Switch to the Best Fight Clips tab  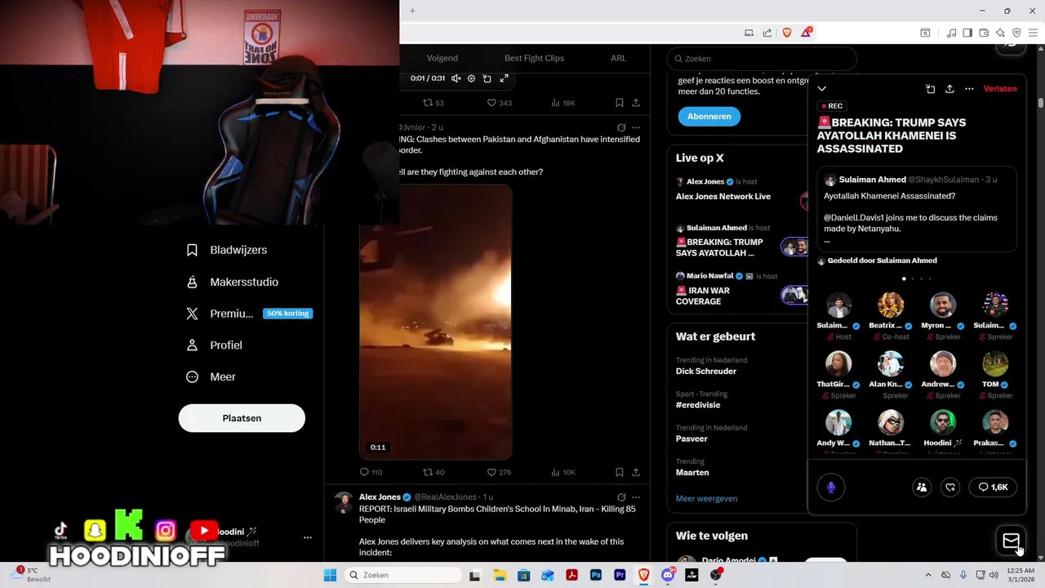point(534,58)
